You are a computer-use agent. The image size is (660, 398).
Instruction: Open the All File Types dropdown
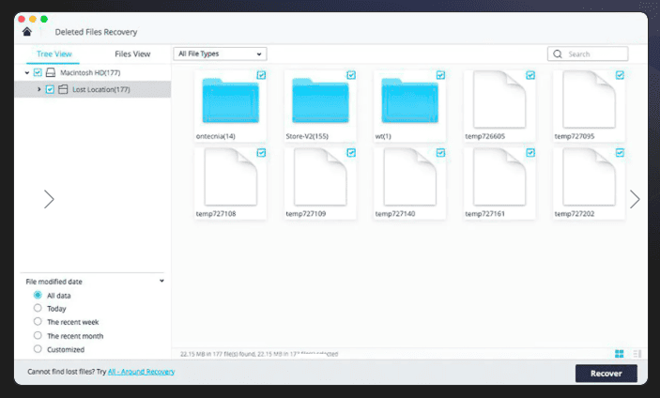click(220, 54)
